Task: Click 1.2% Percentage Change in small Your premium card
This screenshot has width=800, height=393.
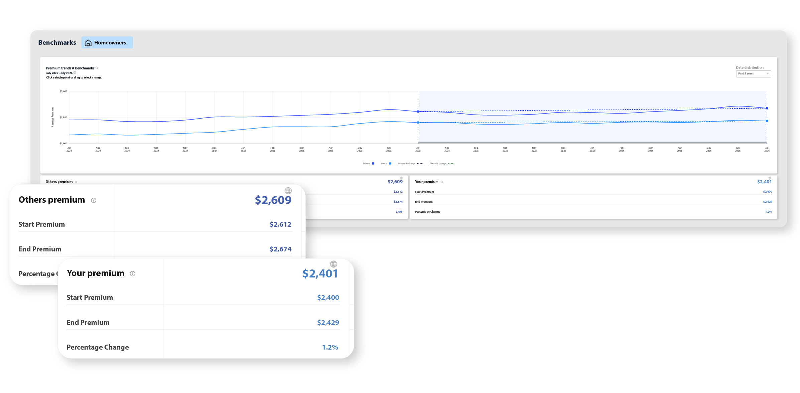Action: click(768, 212)
